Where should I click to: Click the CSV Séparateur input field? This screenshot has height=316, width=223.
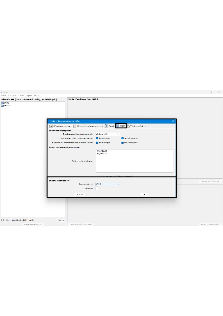pos(97,188)
